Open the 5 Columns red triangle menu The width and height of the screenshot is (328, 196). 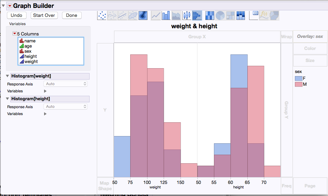coord(14,33)
